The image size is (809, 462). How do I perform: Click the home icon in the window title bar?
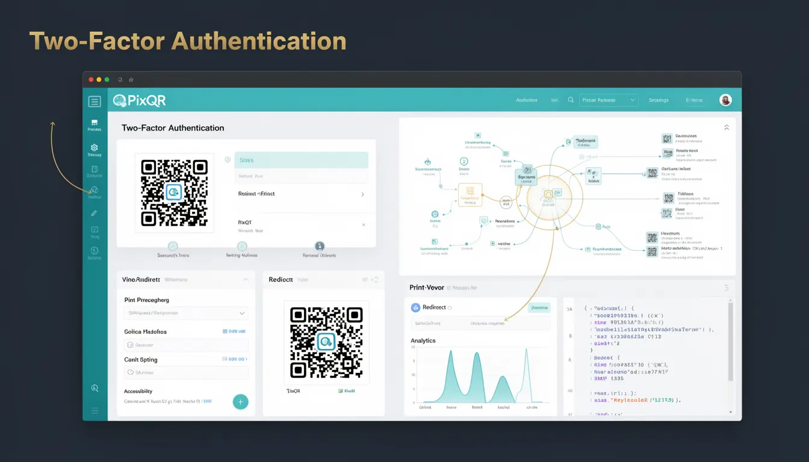pyautogui.click(x=131, y=79)
